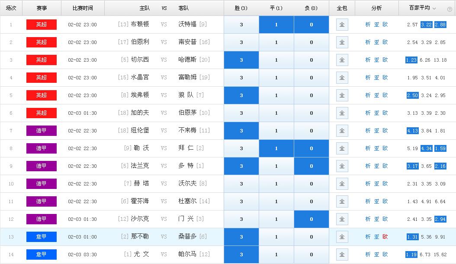Select 负 0 for 沙尔克 vs 门兴
Screen dimensions: 456x264
(311, 219)
